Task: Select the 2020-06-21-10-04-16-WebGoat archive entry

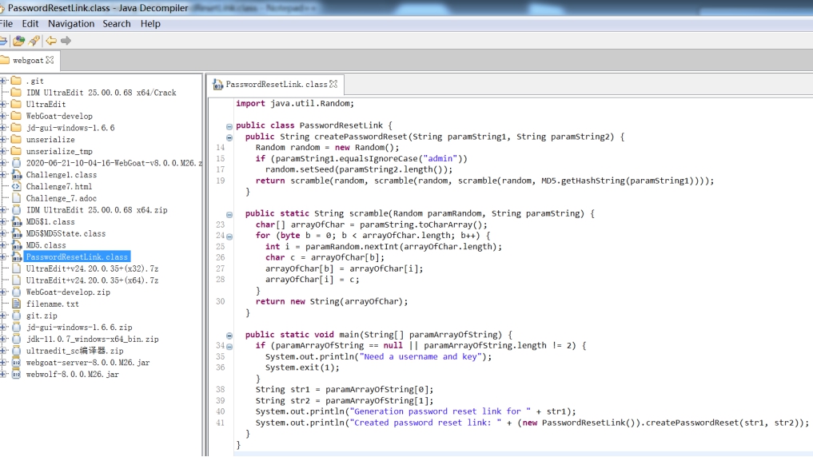Action: pyautogui.click(x=114, y=163)
